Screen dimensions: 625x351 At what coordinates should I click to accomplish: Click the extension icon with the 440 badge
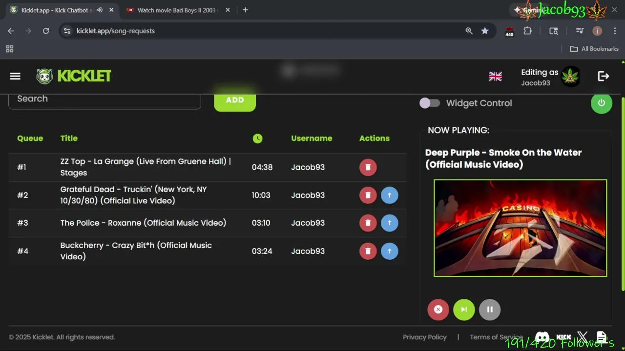[509, 31]
